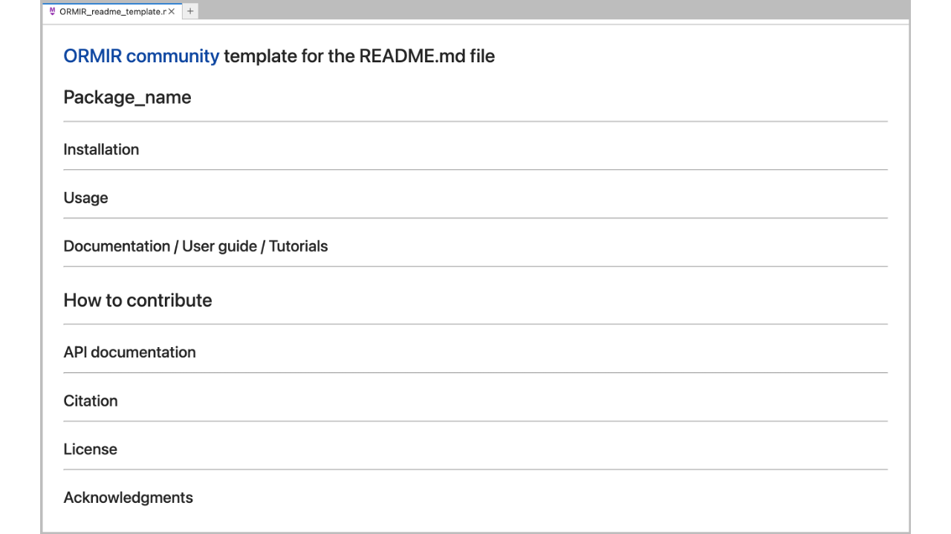The height and width of the screenshot is (534, 951).
Task: Click the word Tutorials in the heading
Action: (298, 246)
